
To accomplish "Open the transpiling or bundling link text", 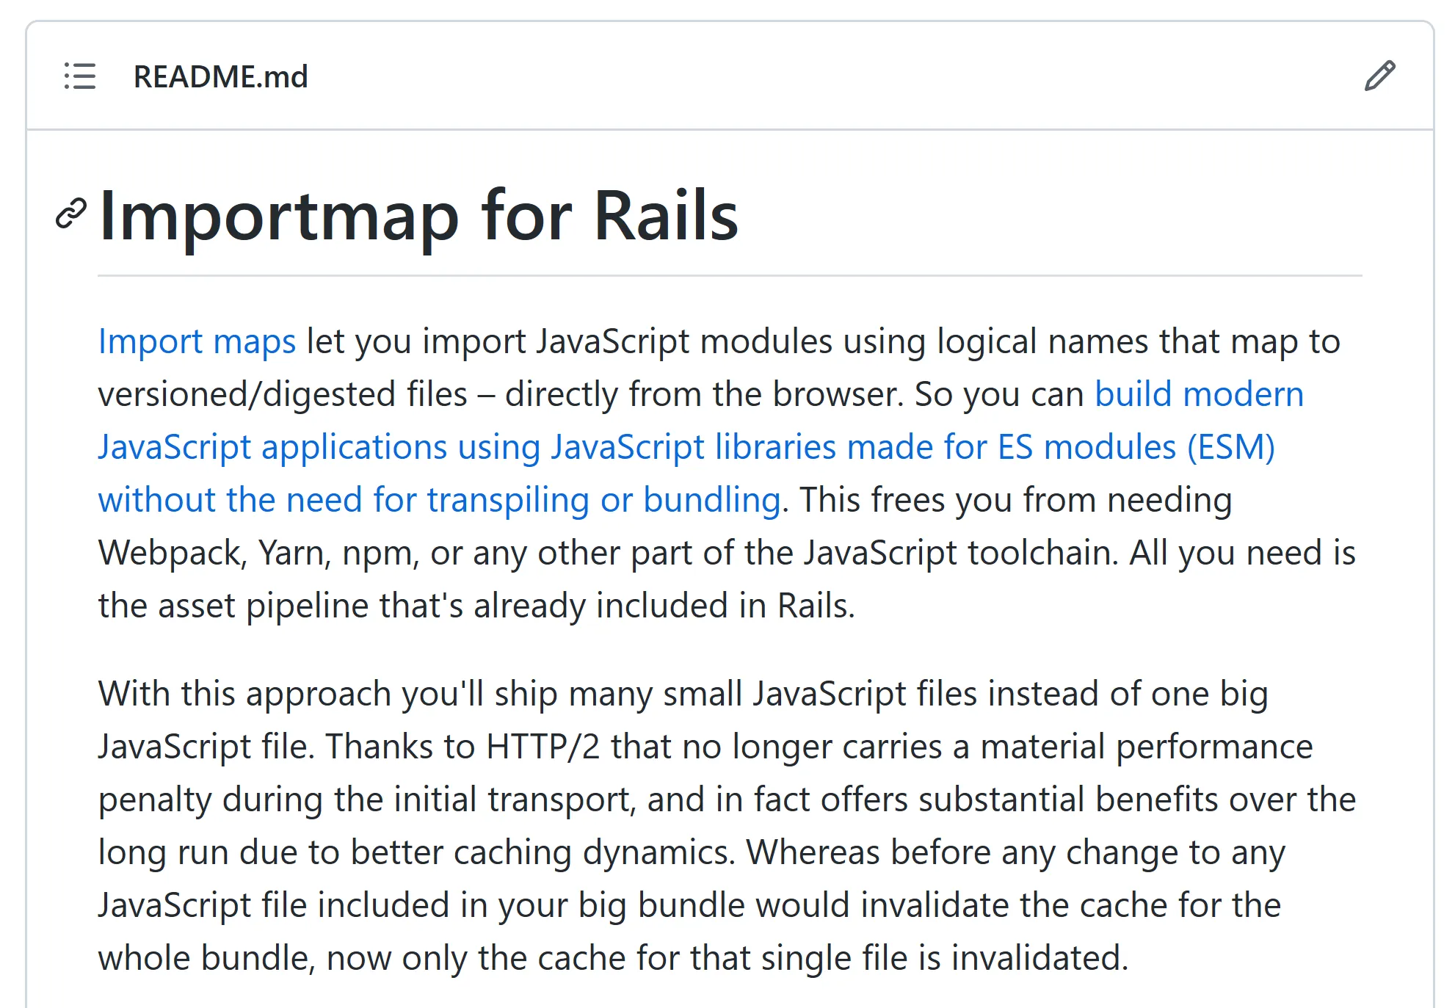I will click(602, 500).
